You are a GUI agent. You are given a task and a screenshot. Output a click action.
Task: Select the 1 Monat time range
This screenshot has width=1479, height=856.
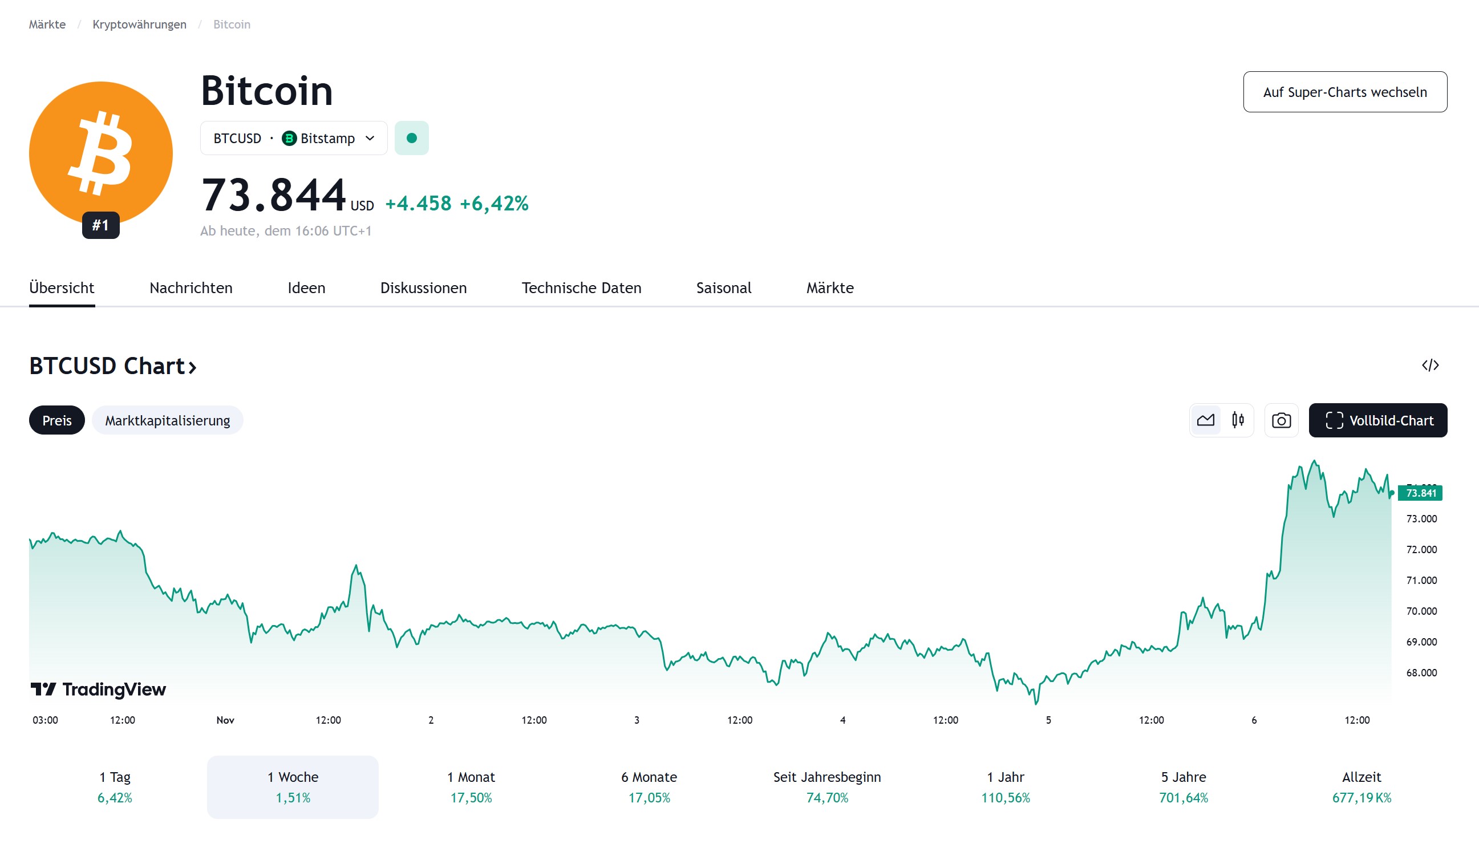[471, 787]
